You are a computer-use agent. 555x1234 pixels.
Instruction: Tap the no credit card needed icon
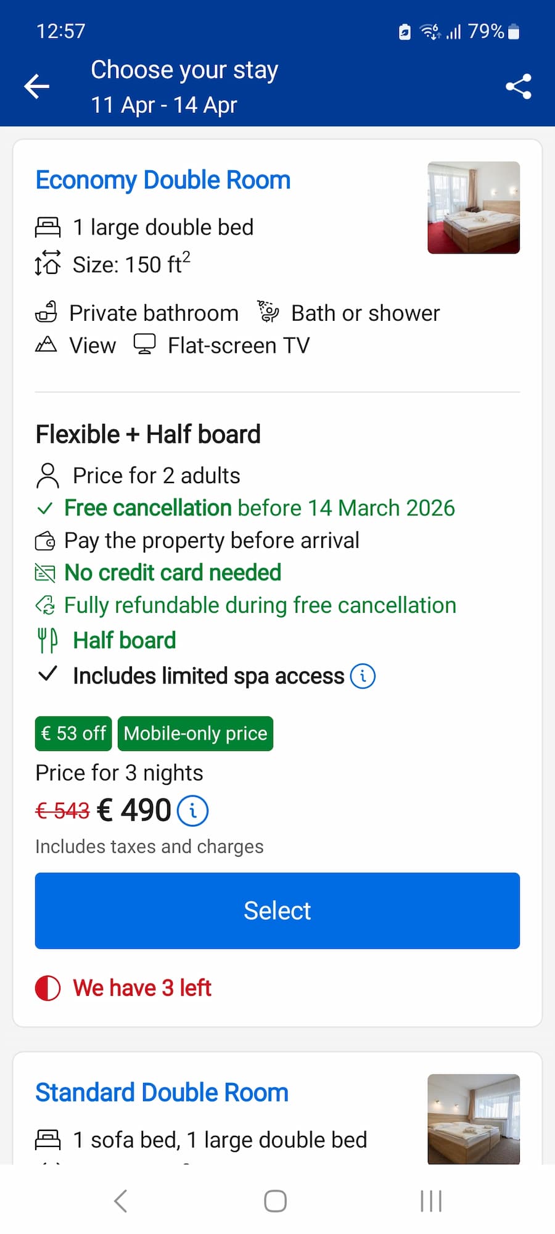46,573
